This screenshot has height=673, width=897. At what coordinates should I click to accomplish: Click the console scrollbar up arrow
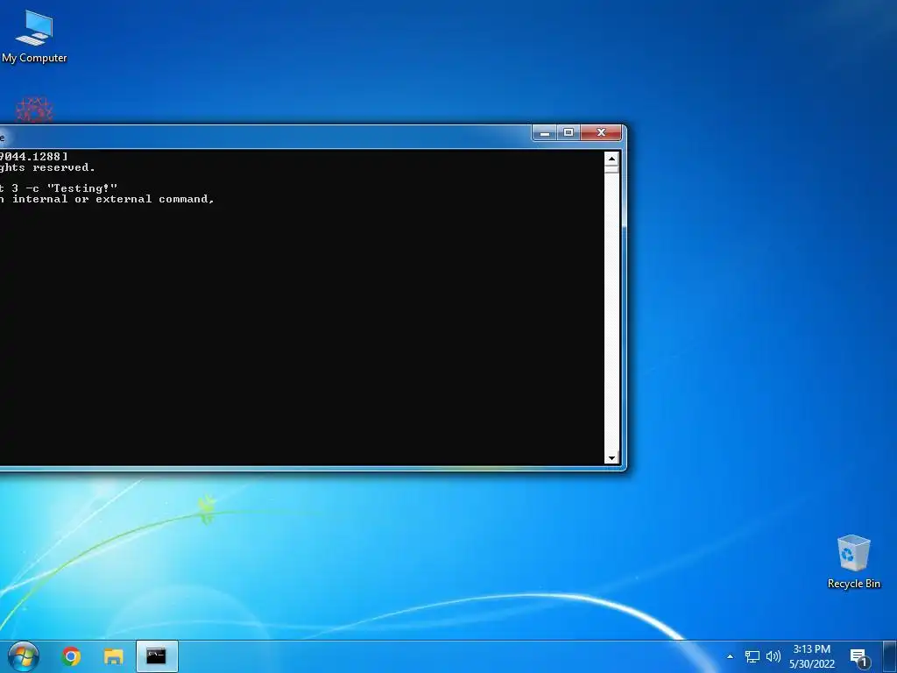click(611, 159)
